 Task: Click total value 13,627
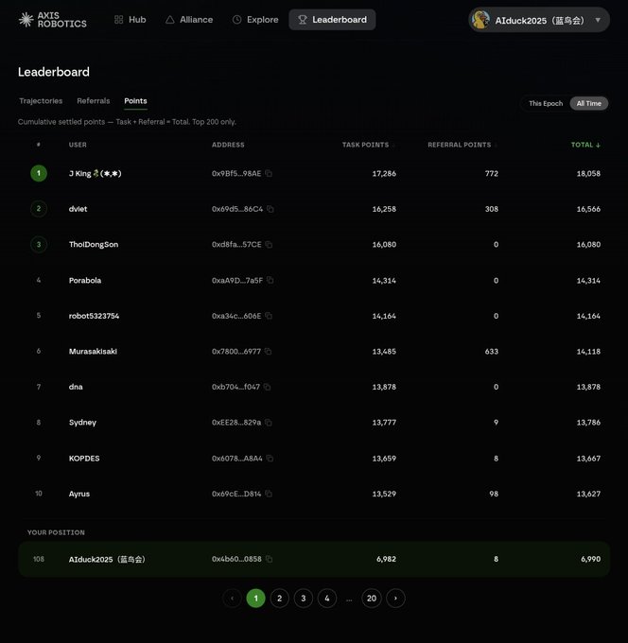[x=588, y=494]
